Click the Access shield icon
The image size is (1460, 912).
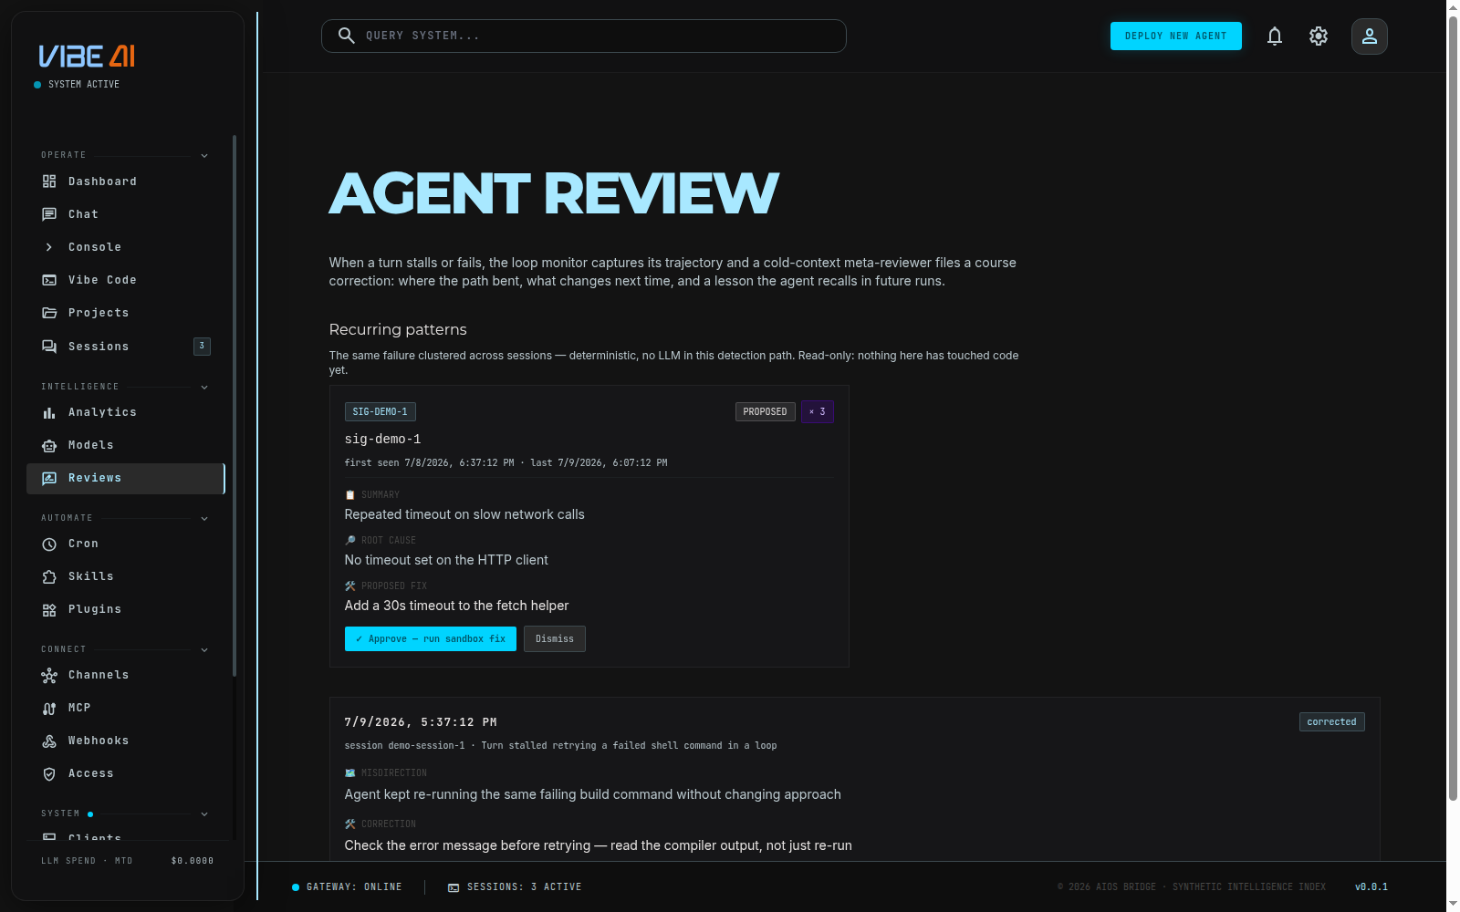point(49,773)
